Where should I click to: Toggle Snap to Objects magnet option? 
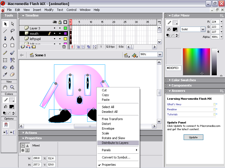tap(5, 125)
